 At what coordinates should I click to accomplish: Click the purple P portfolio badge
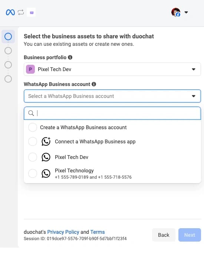click(x=30, y=69)
